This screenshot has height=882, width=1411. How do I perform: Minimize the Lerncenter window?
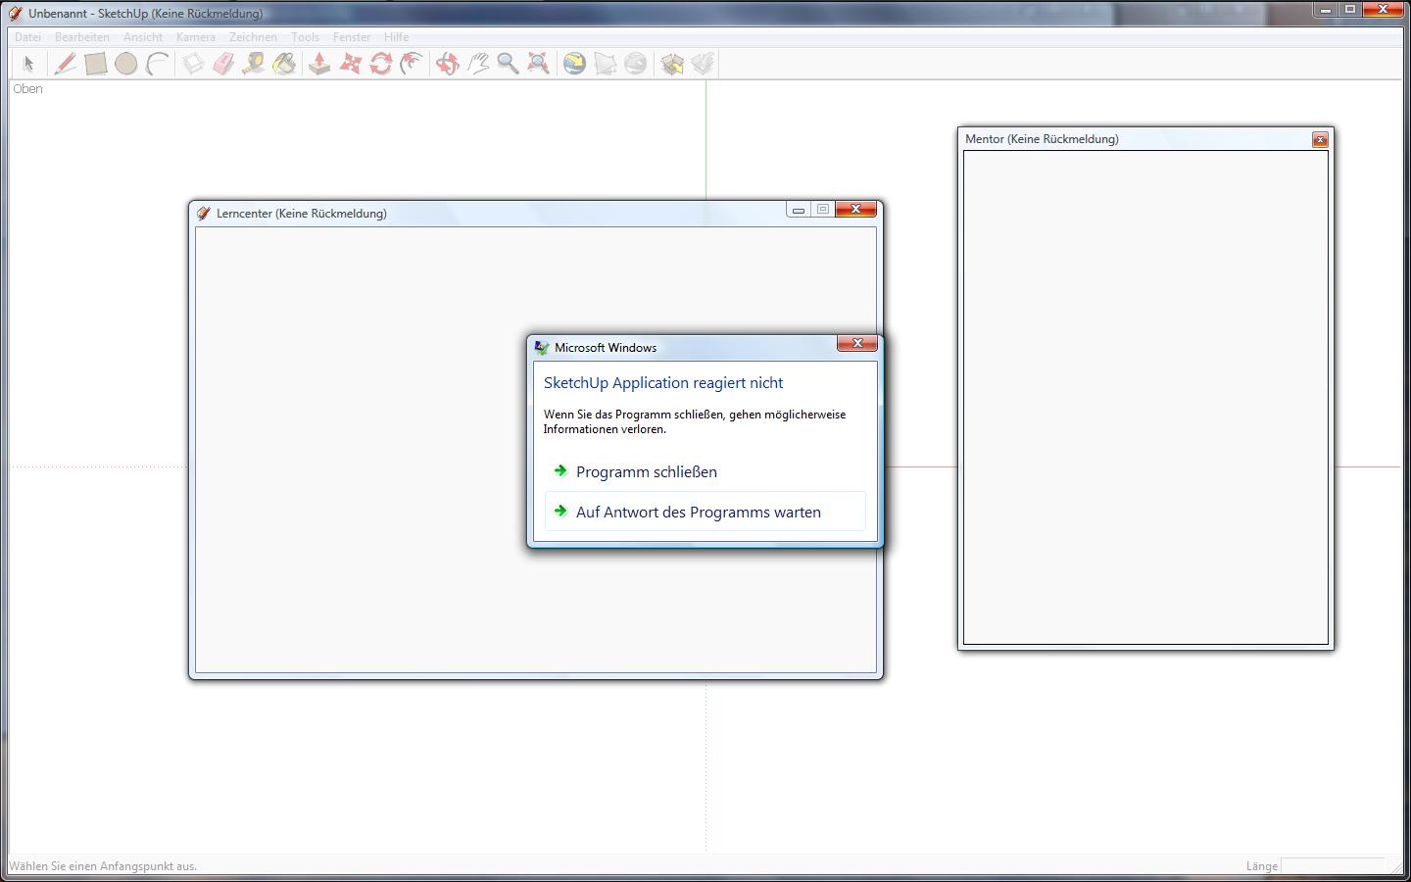799,209
